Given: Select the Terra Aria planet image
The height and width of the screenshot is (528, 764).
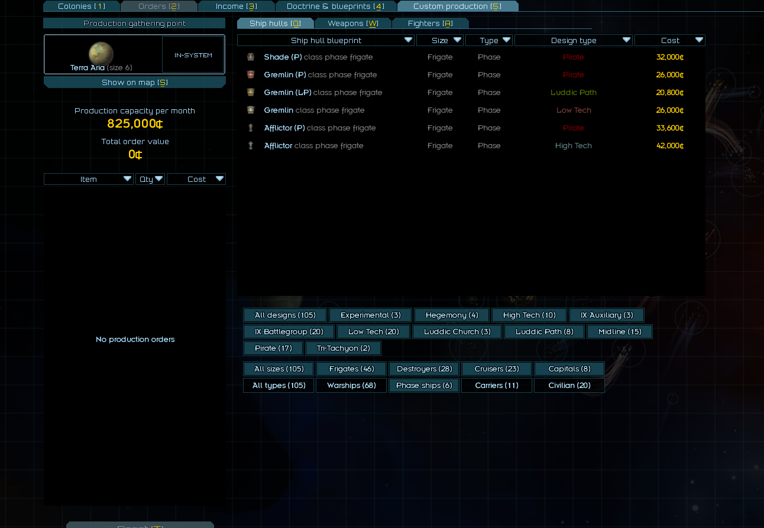Looking at the screenshot, I should point(101,54).
